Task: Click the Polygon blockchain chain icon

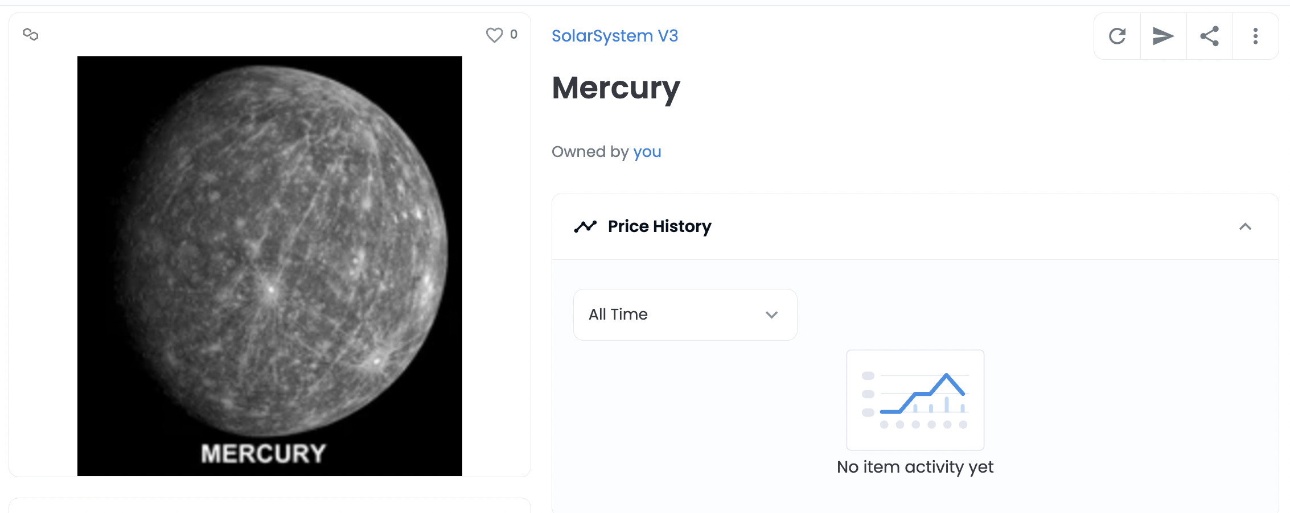Action: [x=31, y=35]
